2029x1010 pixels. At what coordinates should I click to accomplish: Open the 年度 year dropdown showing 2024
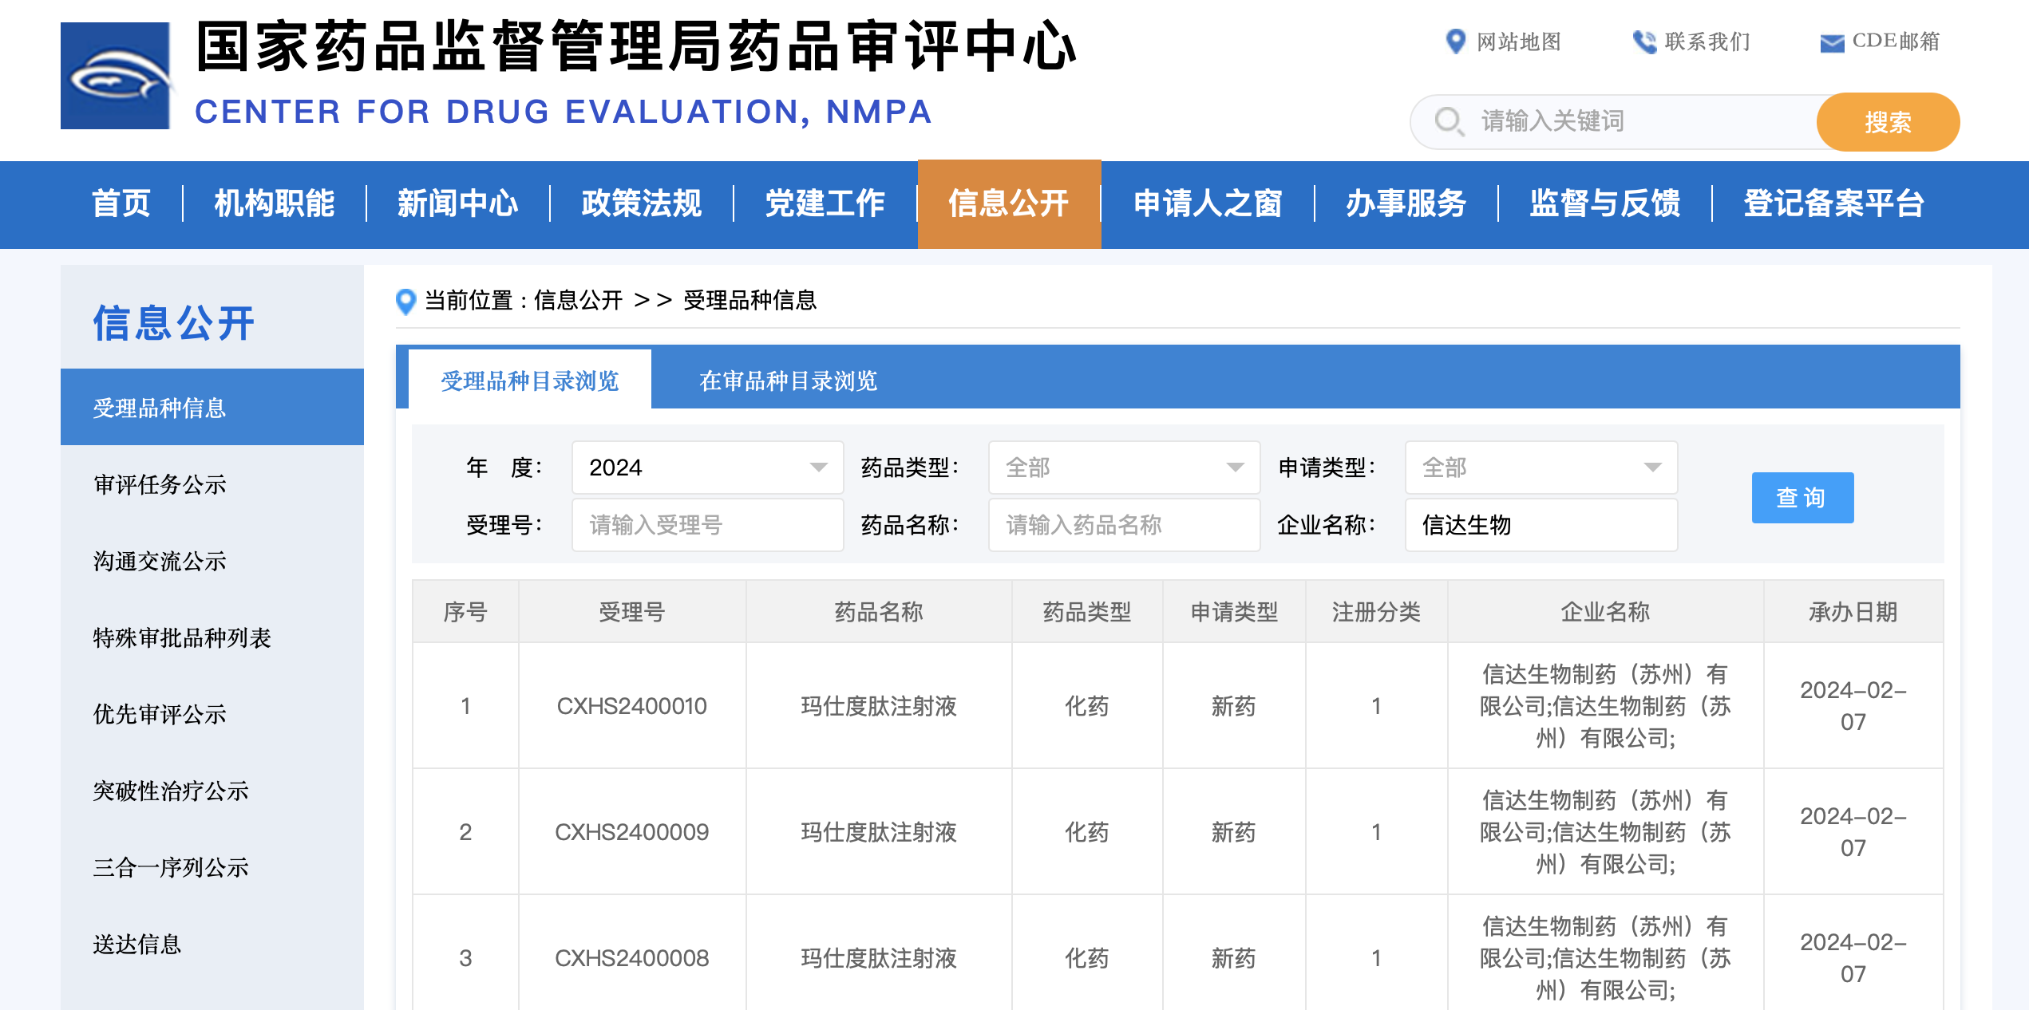tap(706, 468)
